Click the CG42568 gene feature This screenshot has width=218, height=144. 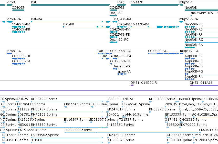pos(113,10)
